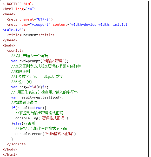Click the meta name="viewport" line

coord(68,25)
